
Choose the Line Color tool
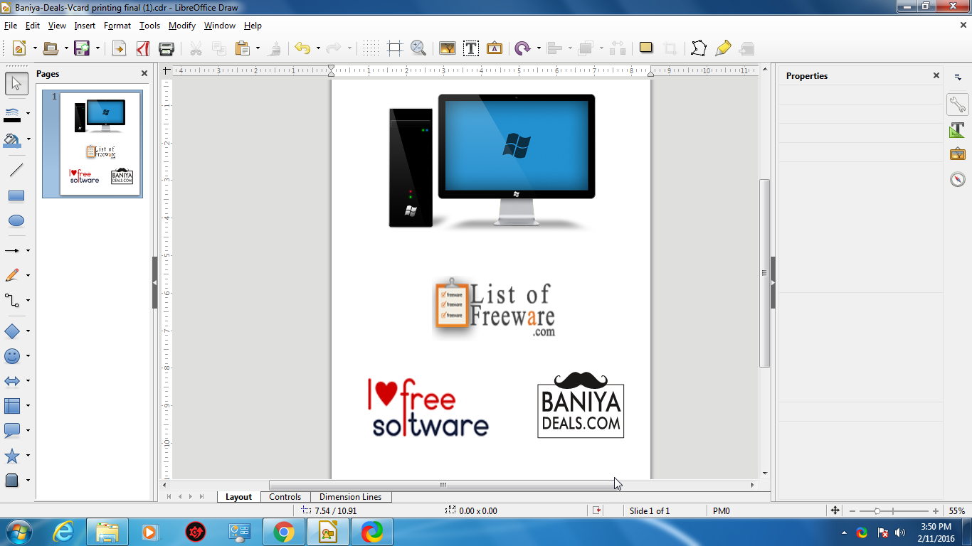coord(12,114)
